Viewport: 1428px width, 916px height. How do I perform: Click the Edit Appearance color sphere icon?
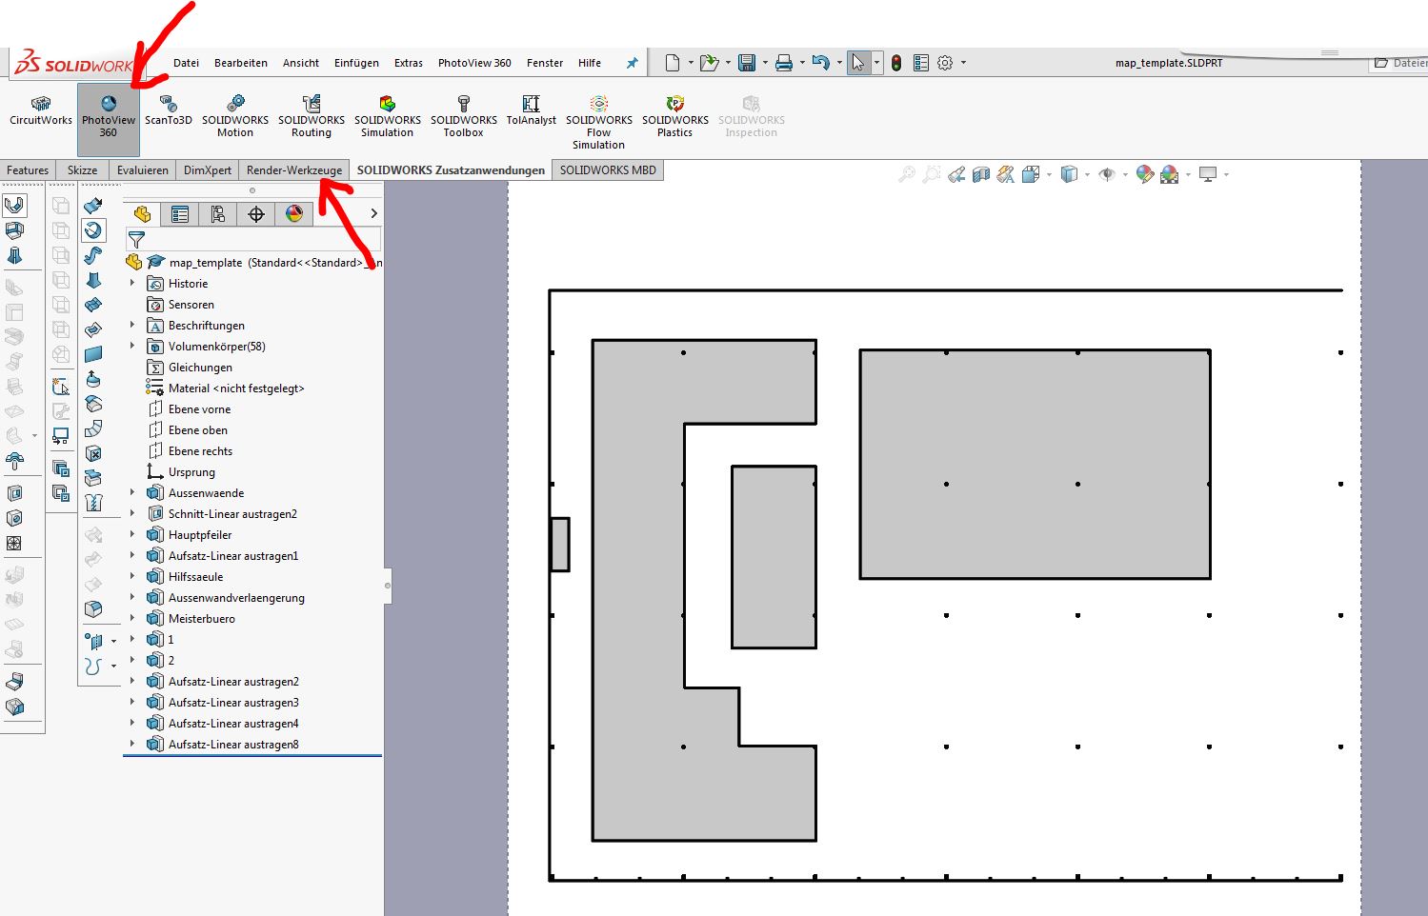click(x=1145, y=174)
